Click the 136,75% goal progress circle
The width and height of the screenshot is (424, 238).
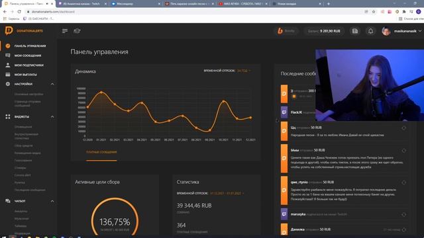[x=115, y=218]
